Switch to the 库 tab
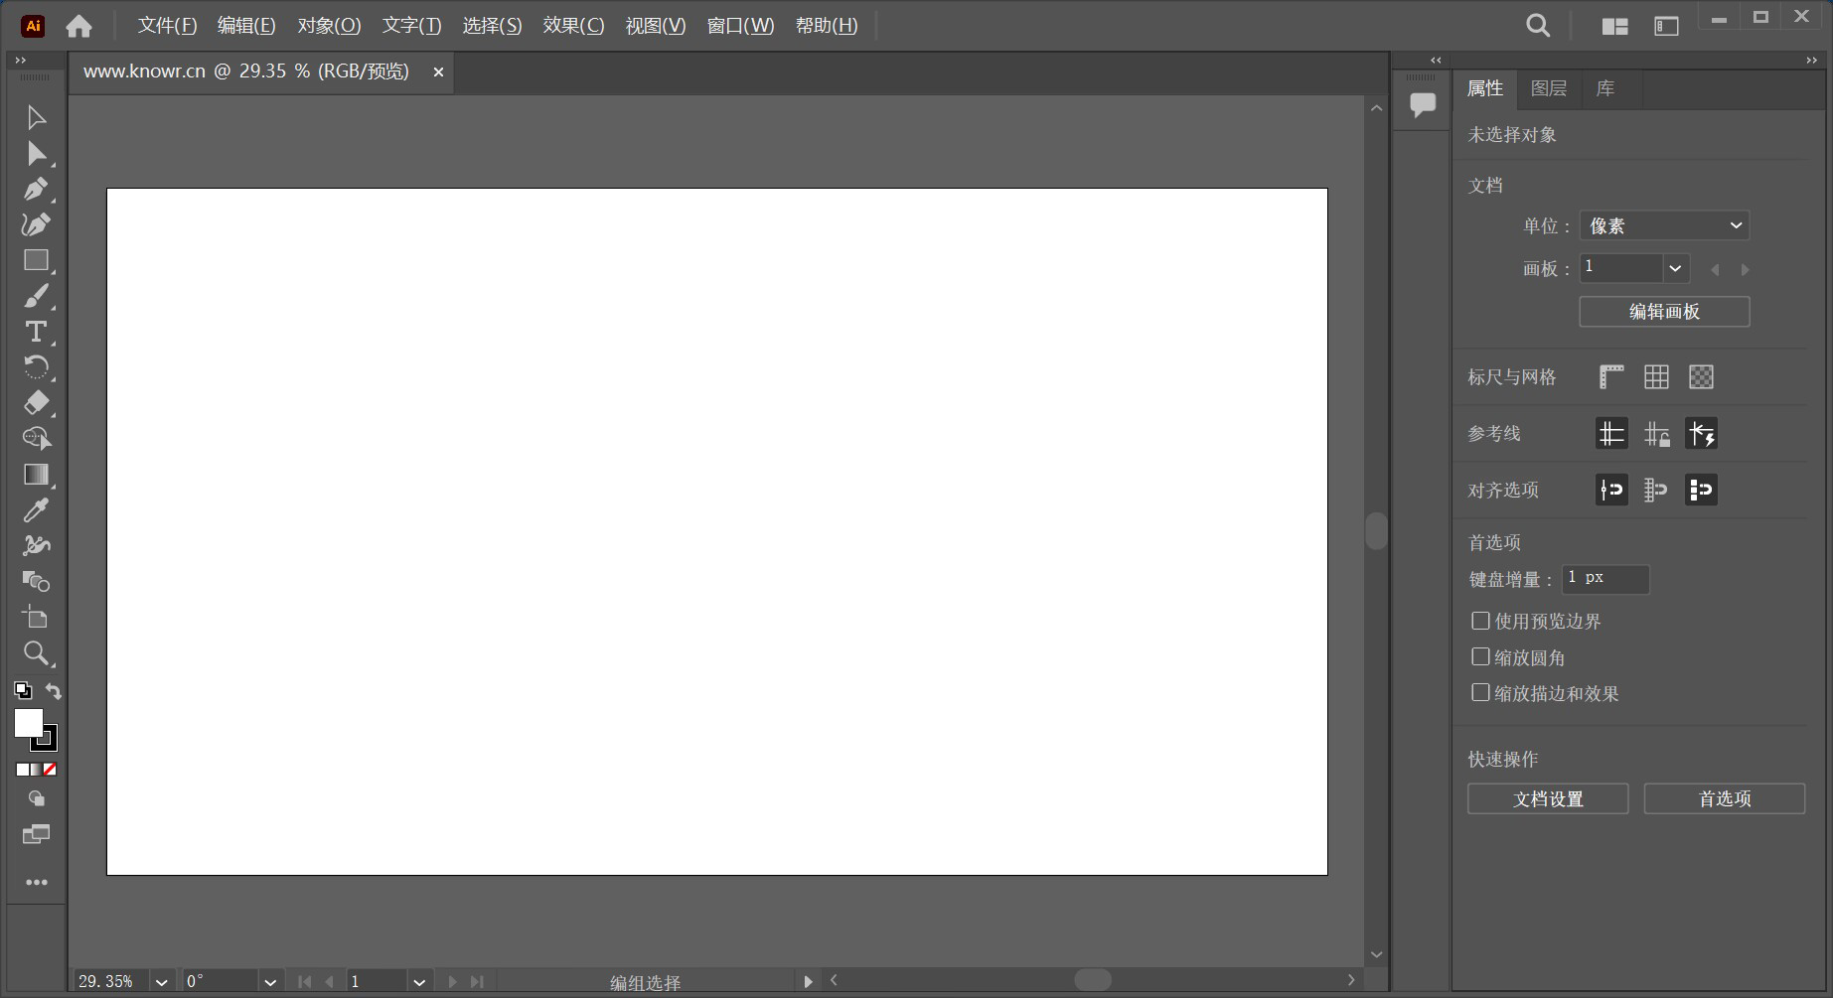This screenshot has width=1833, height=998. (x=1605, y=88)
